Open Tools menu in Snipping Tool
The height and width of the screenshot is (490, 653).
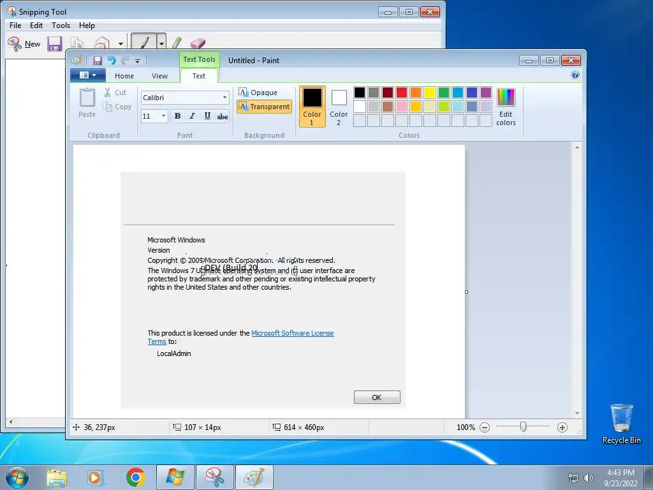61,26
